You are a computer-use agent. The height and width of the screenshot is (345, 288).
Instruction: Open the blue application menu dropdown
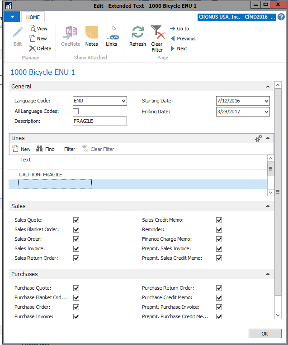coord(12,17)
